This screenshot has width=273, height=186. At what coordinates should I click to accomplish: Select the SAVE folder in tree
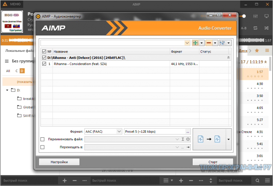pos(26,116)
